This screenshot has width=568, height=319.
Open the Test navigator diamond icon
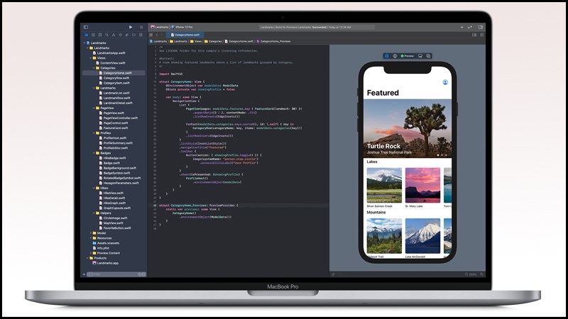pos(120,35)
